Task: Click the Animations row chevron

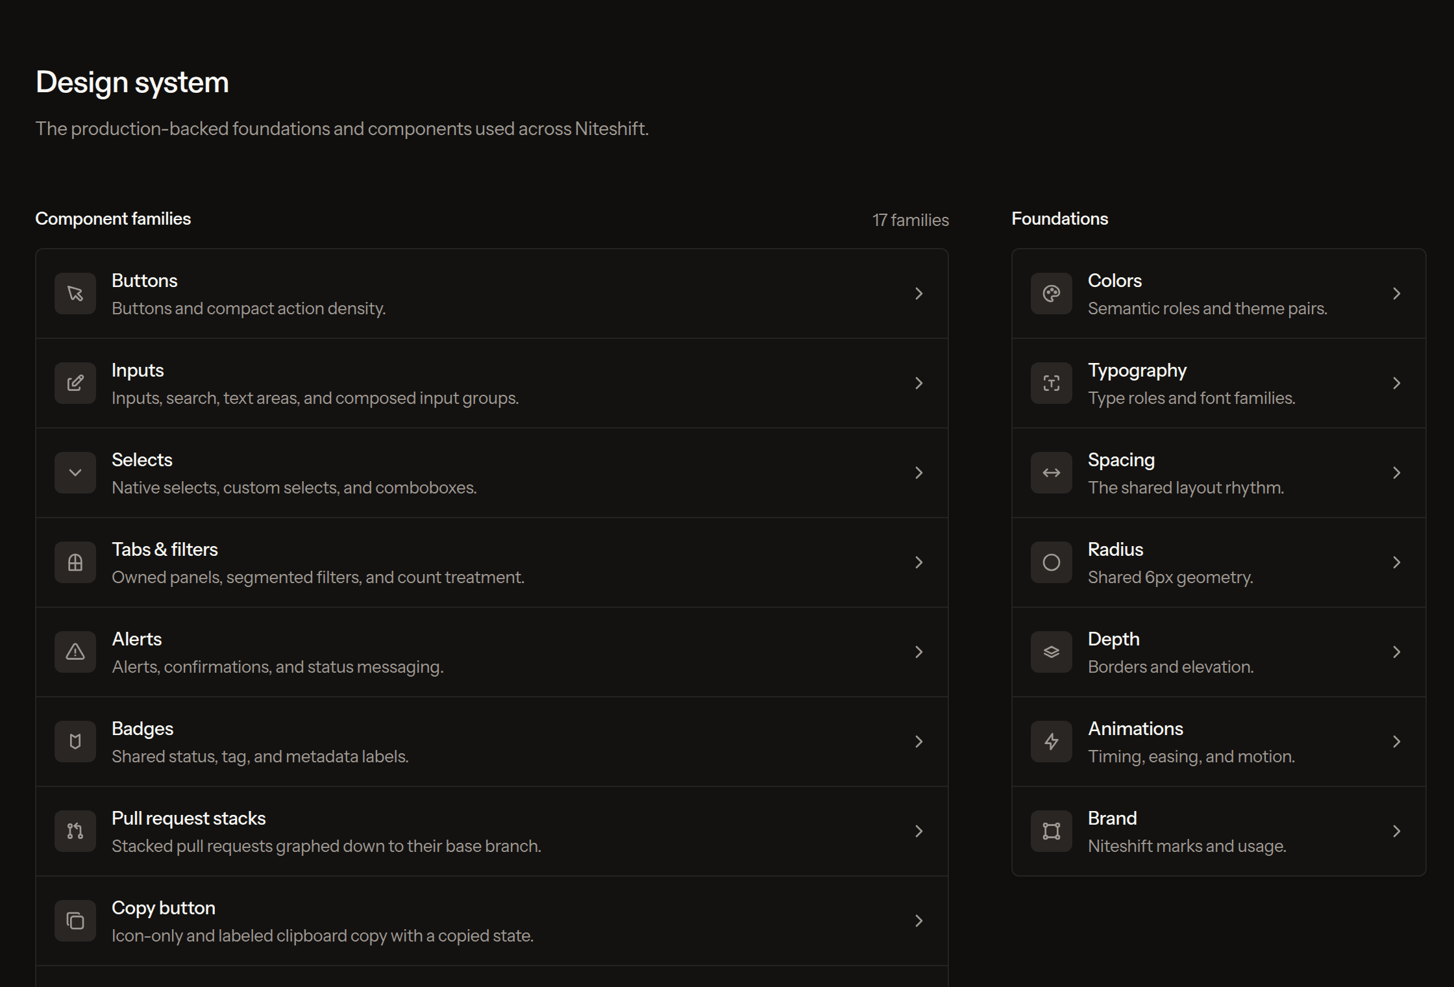Action: 1397,742
